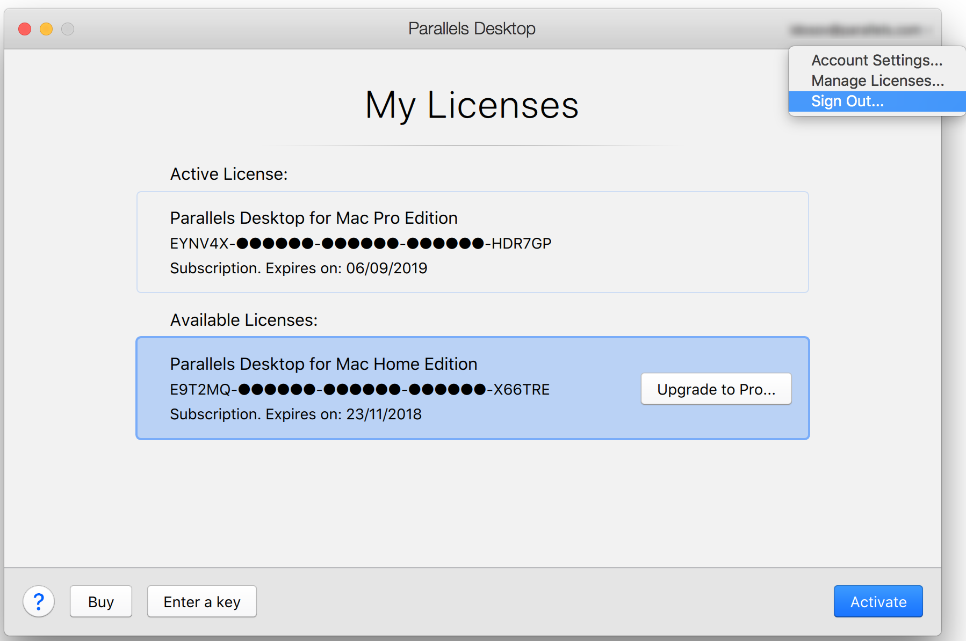Click the Enter a key button
966x641 pixels.
click(202, 601)
